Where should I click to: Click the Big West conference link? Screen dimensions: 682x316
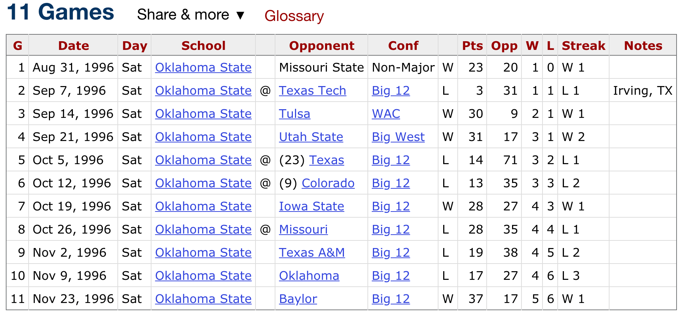click(x=398, y=137)
